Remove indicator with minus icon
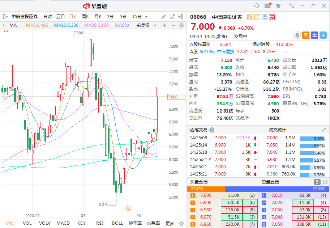The image size is (330, 228). click(x=173, y=25)
